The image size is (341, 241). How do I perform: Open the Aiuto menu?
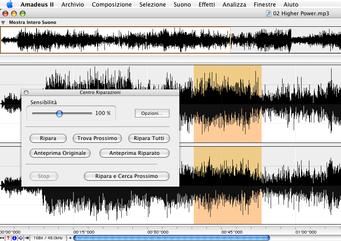pyautogui.click(x=291, y=5)
